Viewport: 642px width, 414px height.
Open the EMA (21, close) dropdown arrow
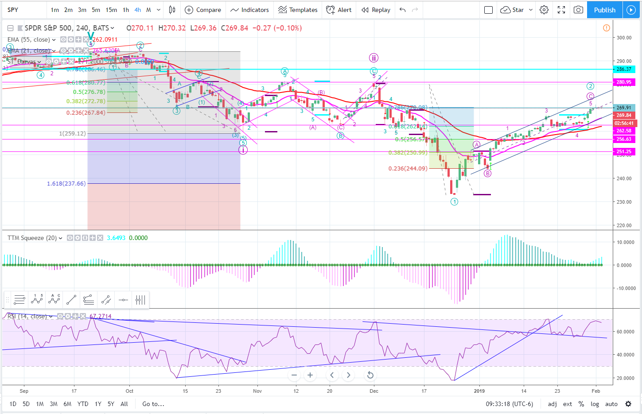[54, 50]
